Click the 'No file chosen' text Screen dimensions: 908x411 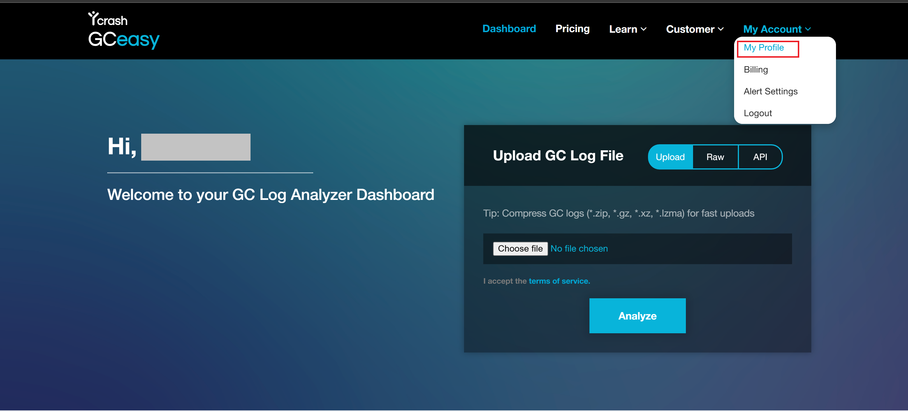(579, 249)
